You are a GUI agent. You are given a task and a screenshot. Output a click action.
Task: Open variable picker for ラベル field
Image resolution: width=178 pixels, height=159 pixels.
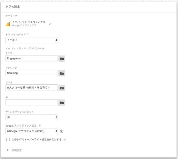62,88
